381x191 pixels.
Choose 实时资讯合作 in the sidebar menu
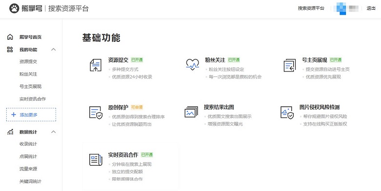pos(33,99)
